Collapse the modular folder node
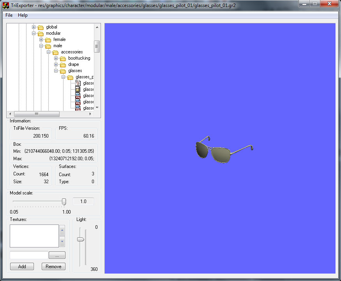341x281 pixels. (34, 33)
